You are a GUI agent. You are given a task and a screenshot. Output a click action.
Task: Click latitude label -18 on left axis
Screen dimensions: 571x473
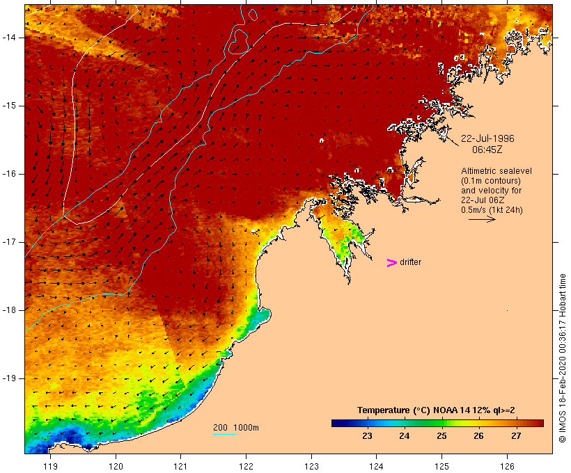pyautogui.click(x=8, y=310)
